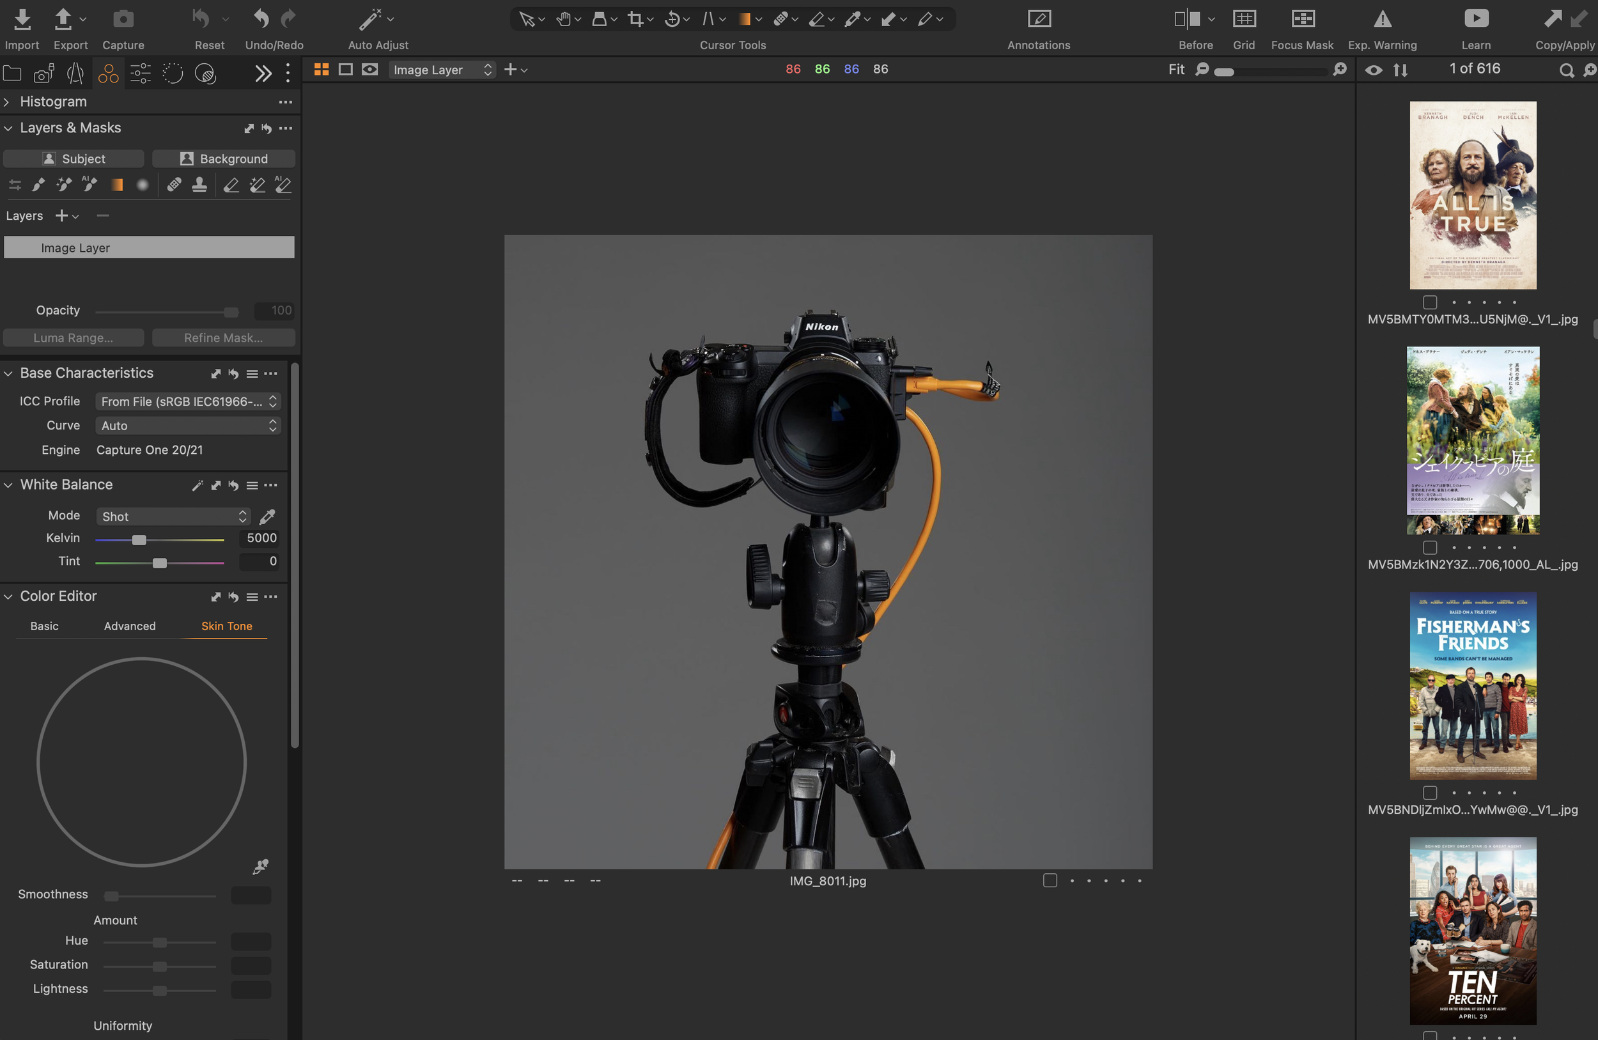
Task: Select the Color Editor skin tone picker
Action: pyautogui.click(x=261, y=867)
